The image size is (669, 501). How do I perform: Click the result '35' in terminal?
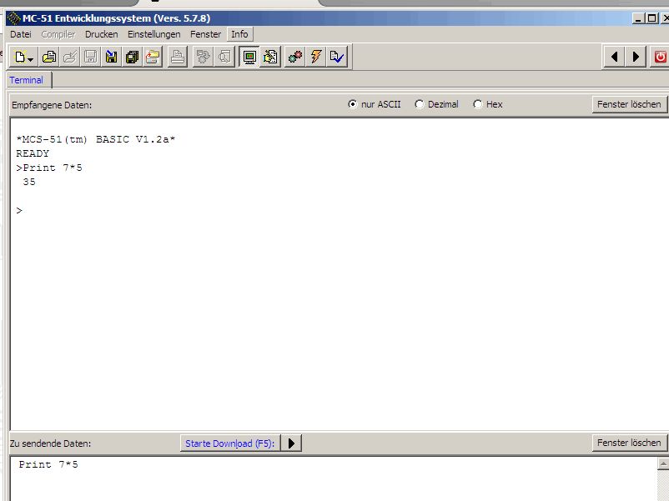click(29, 182)
